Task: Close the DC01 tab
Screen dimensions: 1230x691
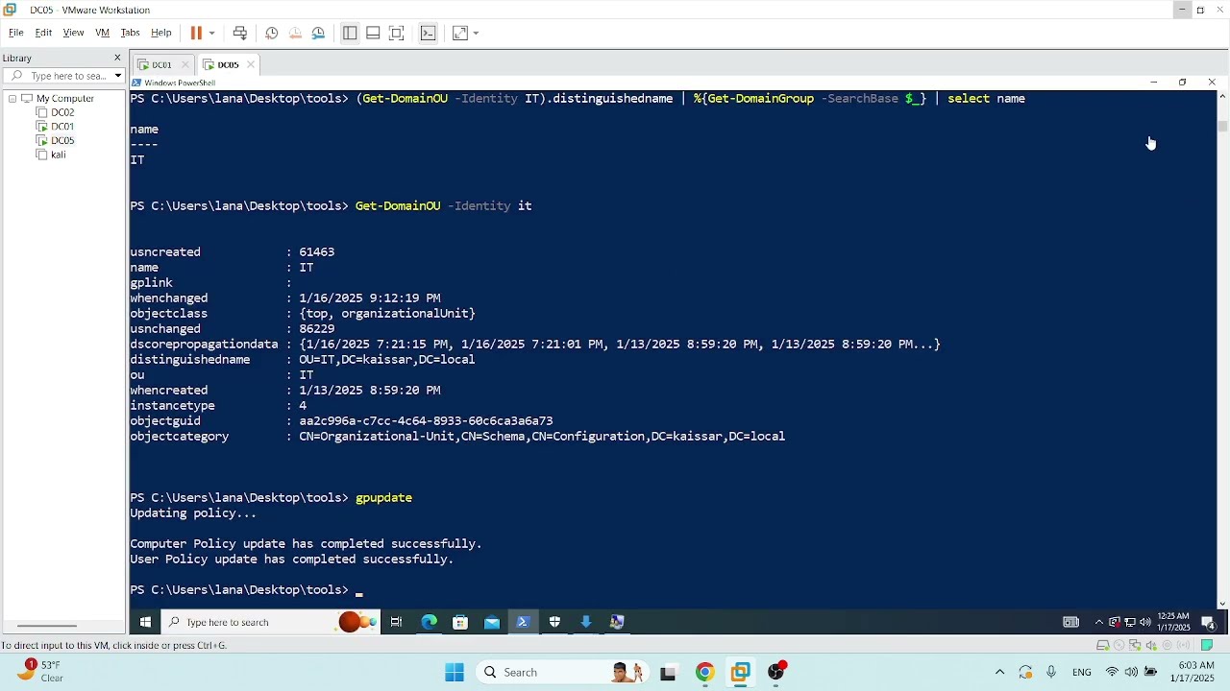Action: pos(184,64)
